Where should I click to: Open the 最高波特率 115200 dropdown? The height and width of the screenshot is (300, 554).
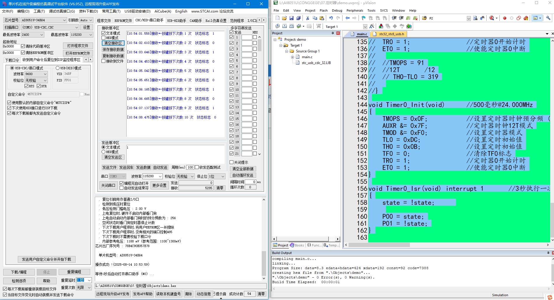tap(91, 35)
